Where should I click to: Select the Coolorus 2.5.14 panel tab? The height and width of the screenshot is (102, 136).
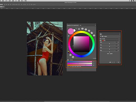[73, 25]
